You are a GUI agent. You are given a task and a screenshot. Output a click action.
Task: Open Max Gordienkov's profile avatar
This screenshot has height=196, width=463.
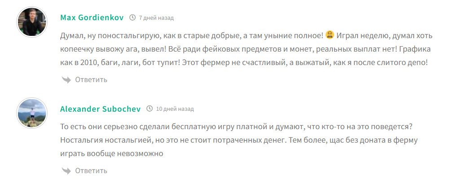[x=32, y=22]
